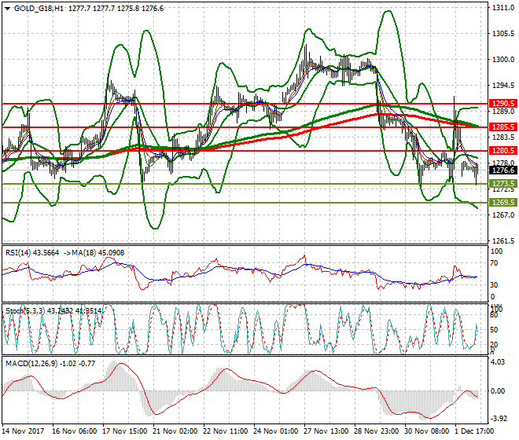Click the Stochastic 50 level scale value
The height and width of the screenshot is (440, 519).
point(494,330)
